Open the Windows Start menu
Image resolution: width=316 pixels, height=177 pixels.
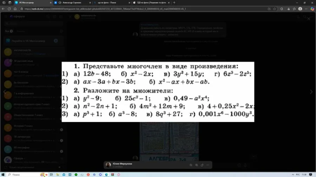(3, 175)
